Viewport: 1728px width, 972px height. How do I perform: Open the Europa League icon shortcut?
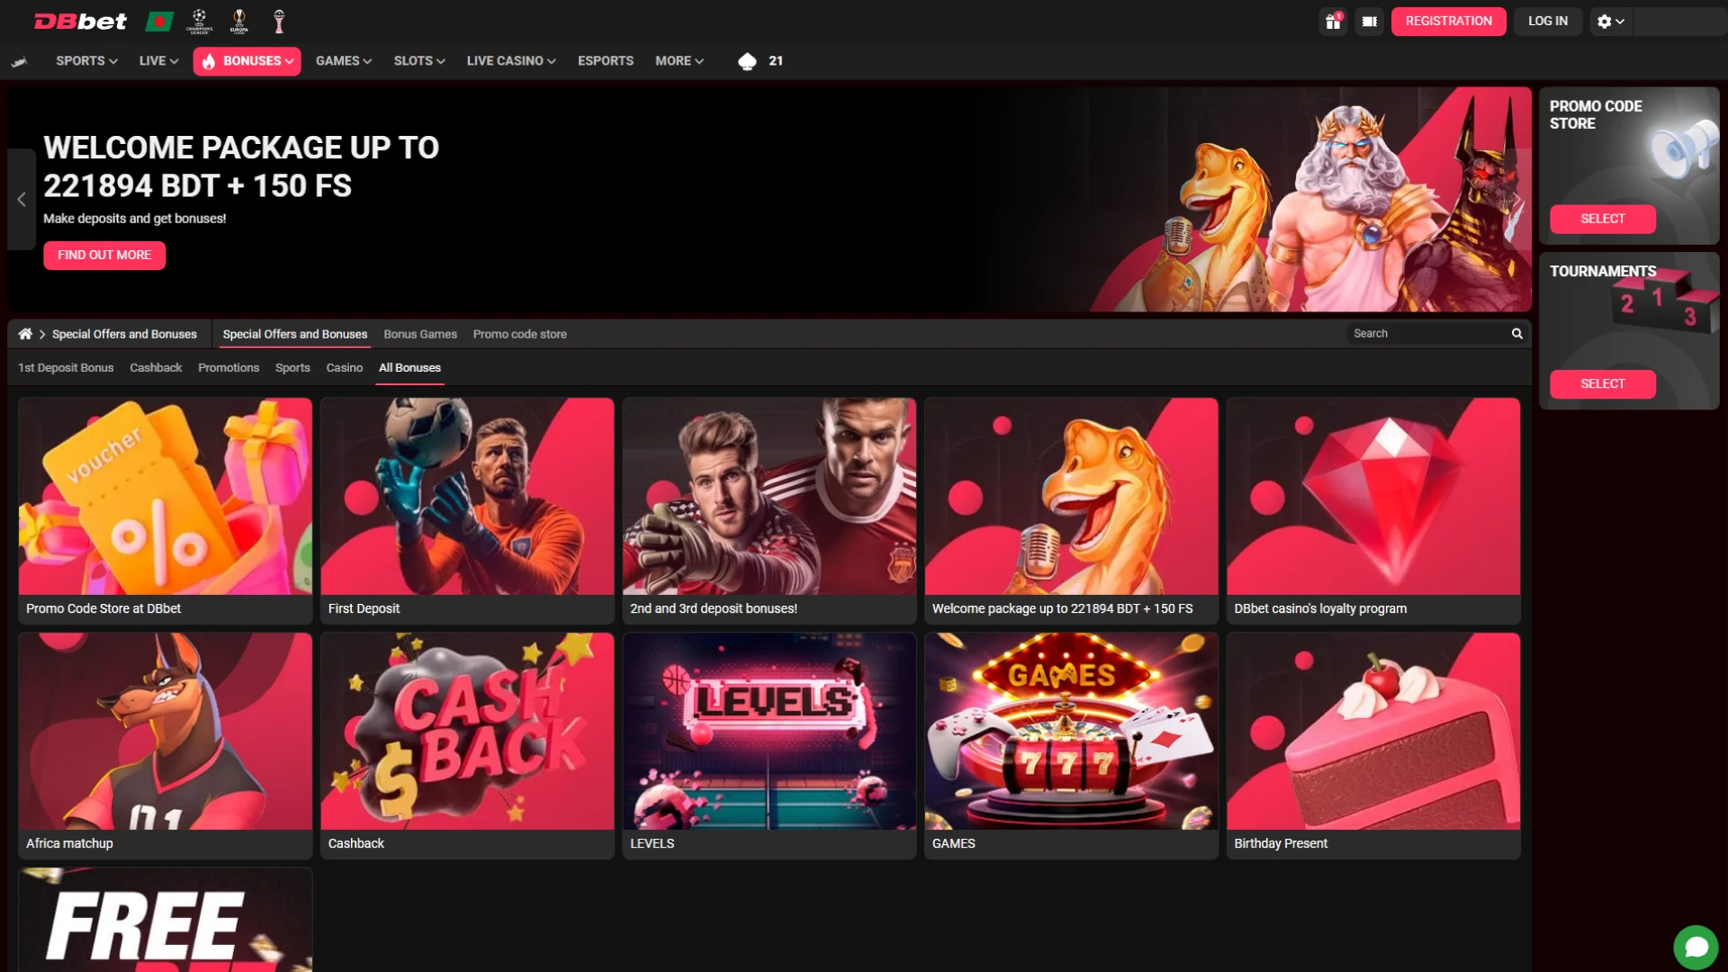click(x=238, y=21)
